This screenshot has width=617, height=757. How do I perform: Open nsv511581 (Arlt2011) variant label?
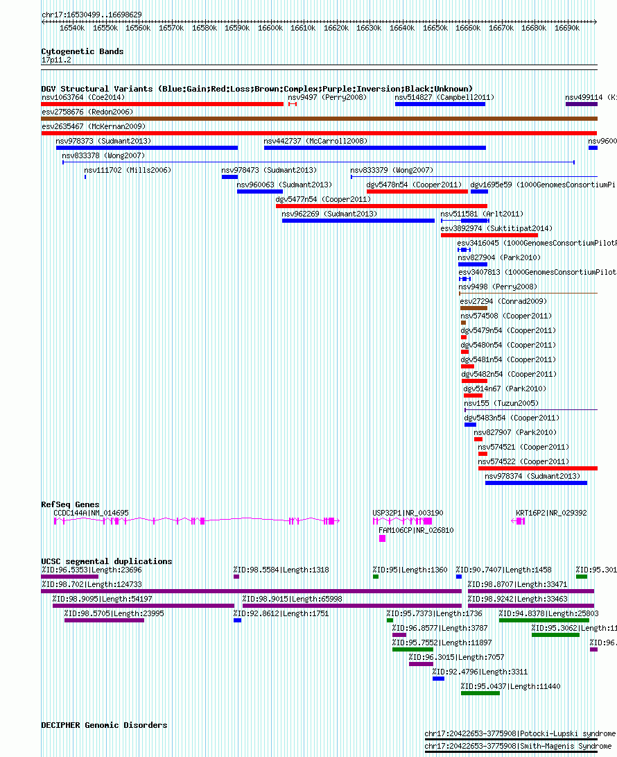pyautogui.click(x=482, y=214)
